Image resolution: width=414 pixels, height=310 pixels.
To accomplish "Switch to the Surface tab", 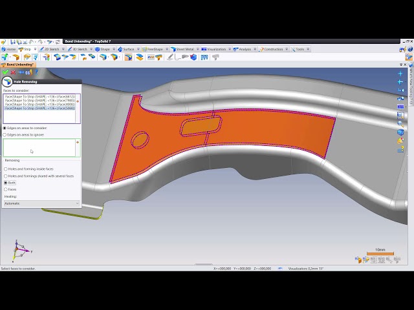I will (127, 49).
